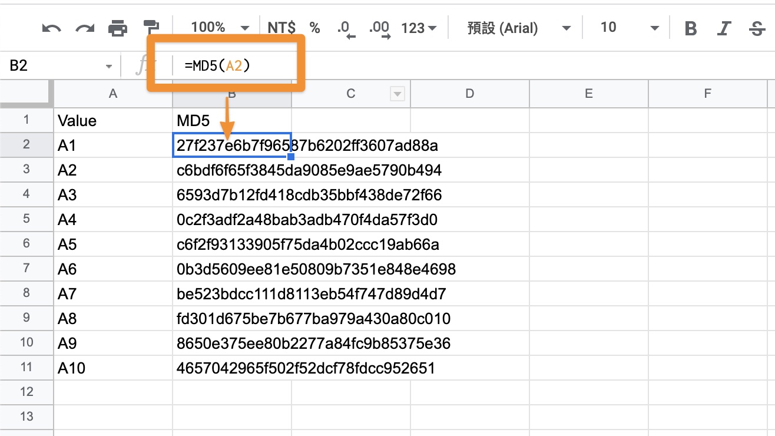Select cell containing 'A6'
775x436 pixels.
click(113, 269)
